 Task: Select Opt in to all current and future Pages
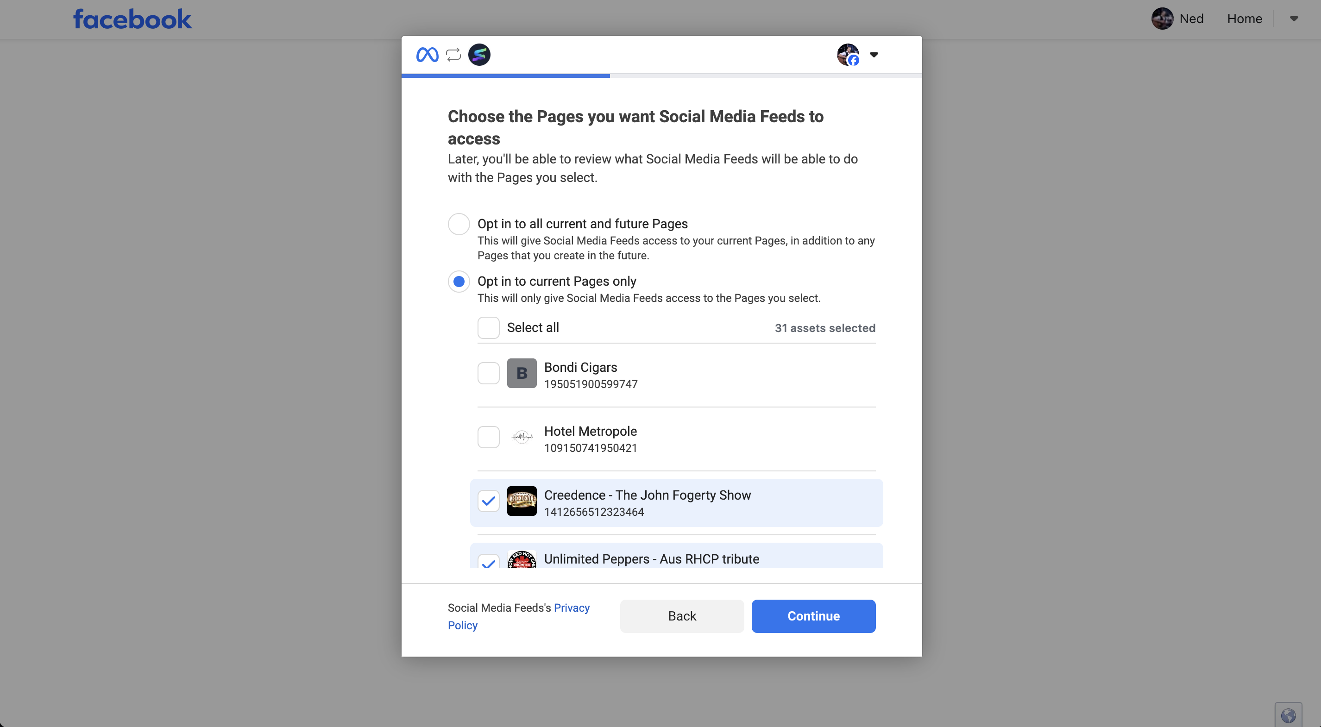459,224
